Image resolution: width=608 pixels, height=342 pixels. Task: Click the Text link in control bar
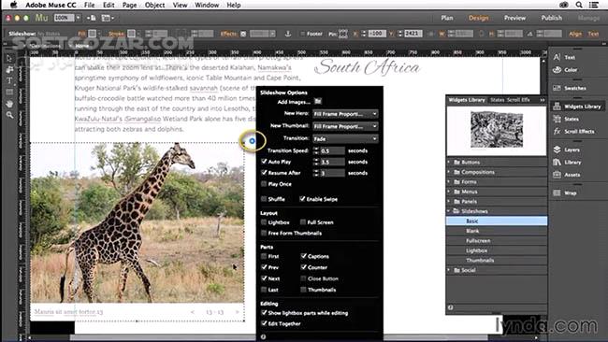click(x=593, y=34)
